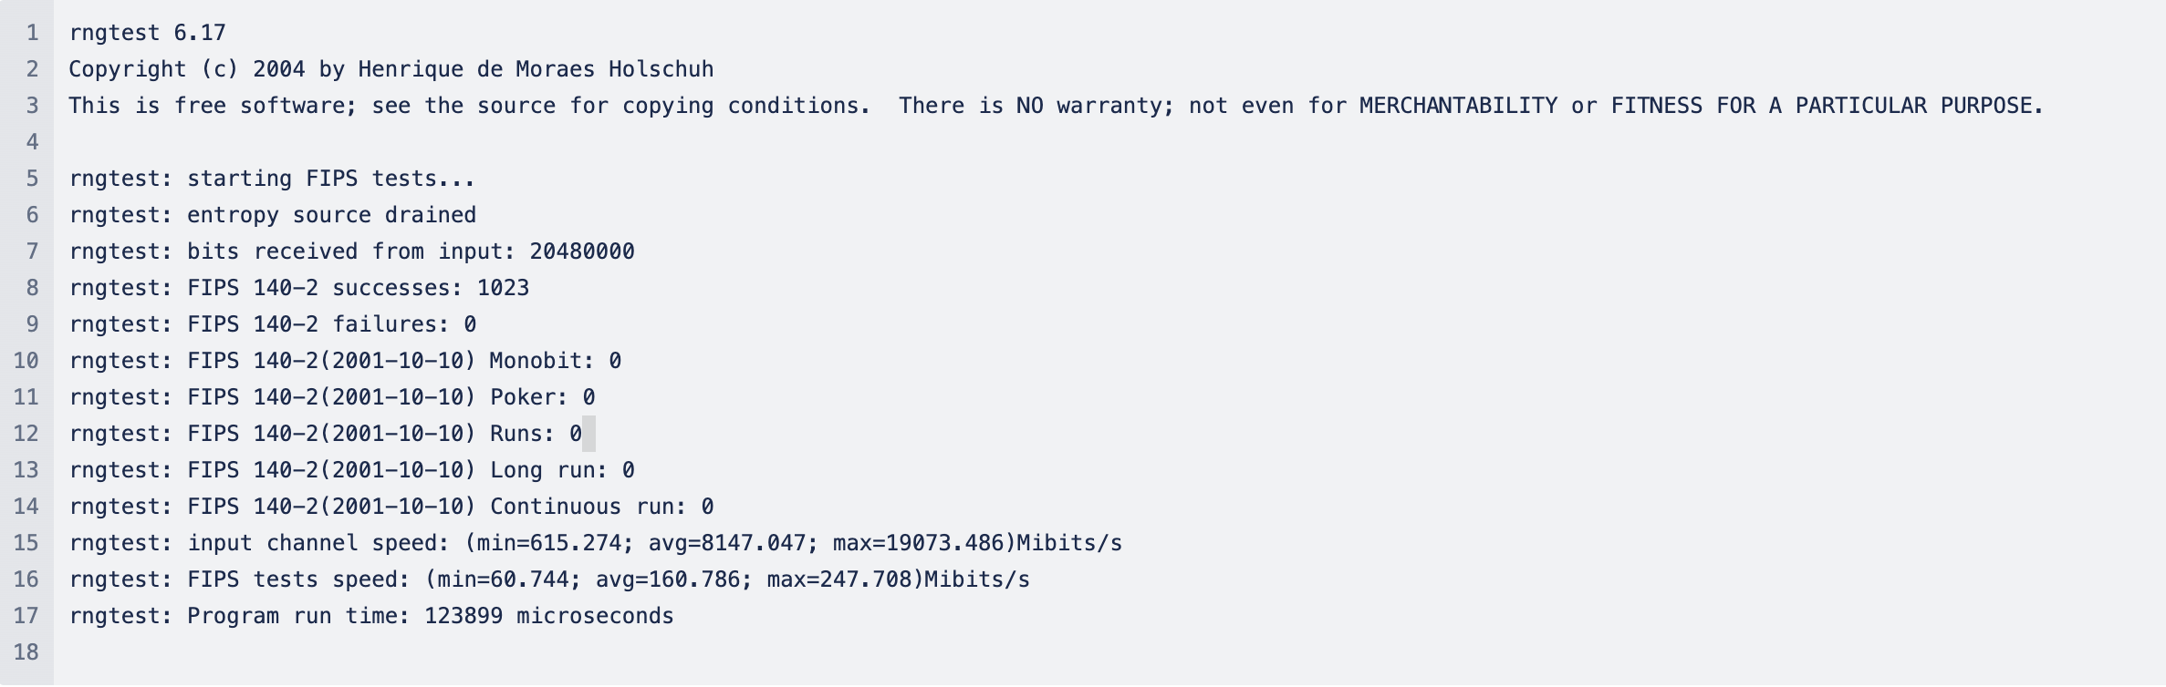
Task: Click line number 1 in gutter
Action: (x=33, y=33)
